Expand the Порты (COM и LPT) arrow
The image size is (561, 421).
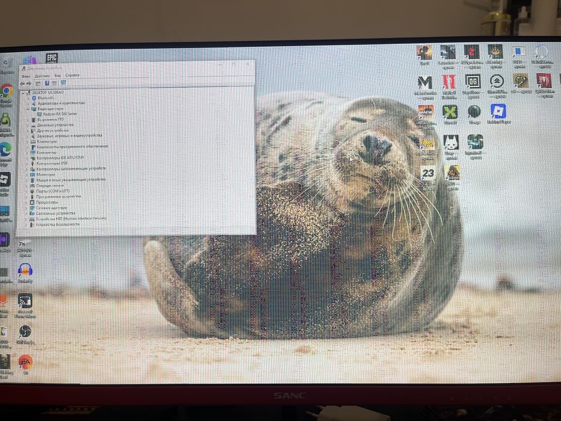[26, 191]
